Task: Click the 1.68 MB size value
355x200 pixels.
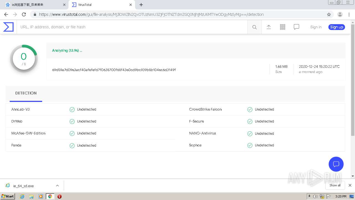Action: pyautogui.click(x=281, y=67)
